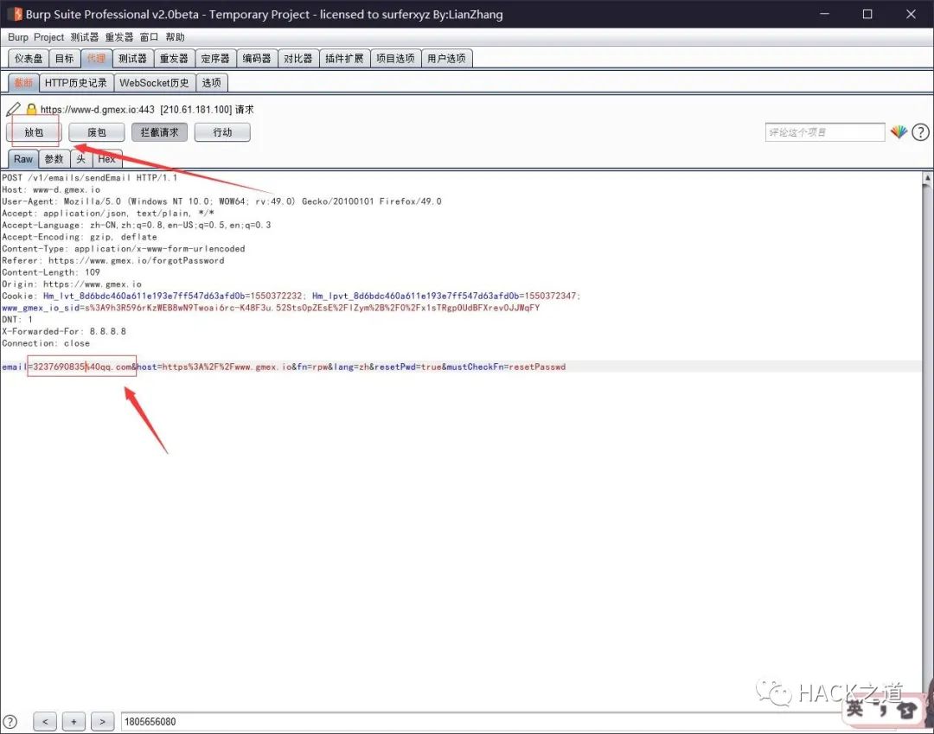Select the 截断 (Intercept) sub-tab

(23, 83)
